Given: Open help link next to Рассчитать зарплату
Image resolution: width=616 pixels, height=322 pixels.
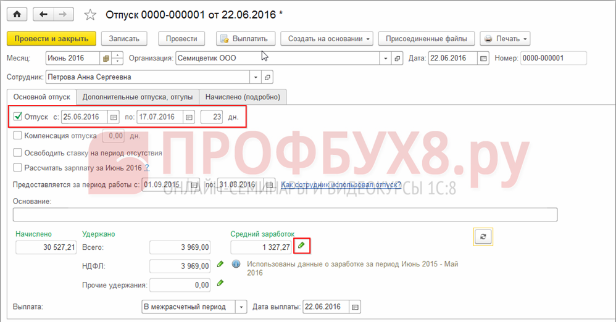Looking at the screenshot, I should coord(146,168).
